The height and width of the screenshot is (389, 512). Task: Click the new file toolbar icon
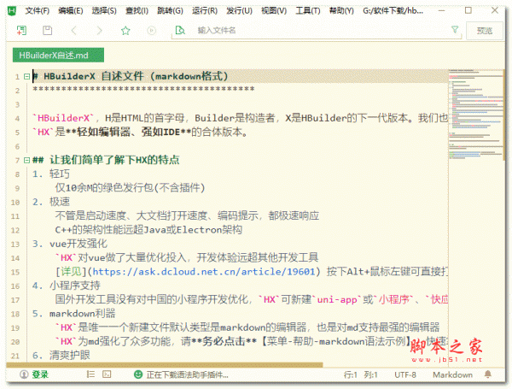[x=21, y=31]
